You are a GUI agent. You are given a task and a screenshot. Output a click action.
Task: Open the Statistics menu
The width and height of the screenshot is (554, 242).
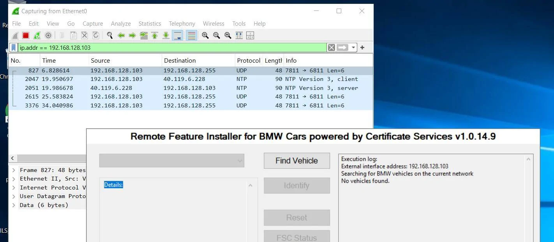pos(150,24)
